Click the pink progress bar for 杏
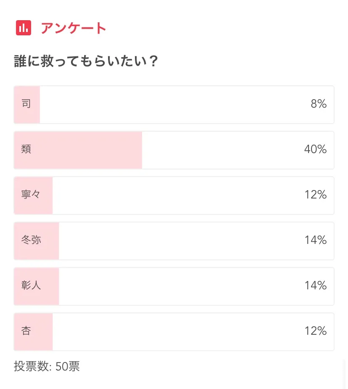This screenshot has height=389, width=348. pos(33,332)
